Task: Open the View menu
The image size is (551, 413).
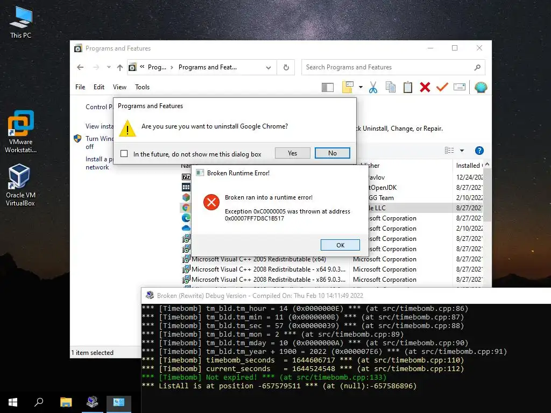Action: coord(119,87)
